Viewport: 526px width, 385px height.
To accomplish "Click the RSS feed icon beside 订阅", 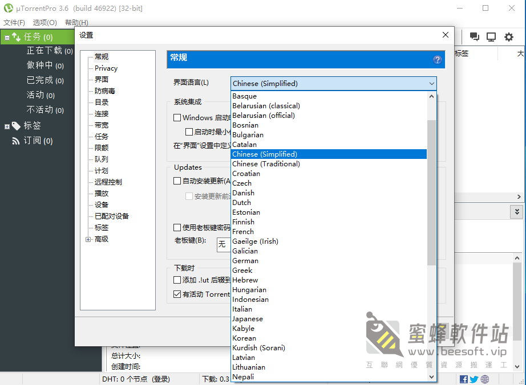I will [16, 141].
